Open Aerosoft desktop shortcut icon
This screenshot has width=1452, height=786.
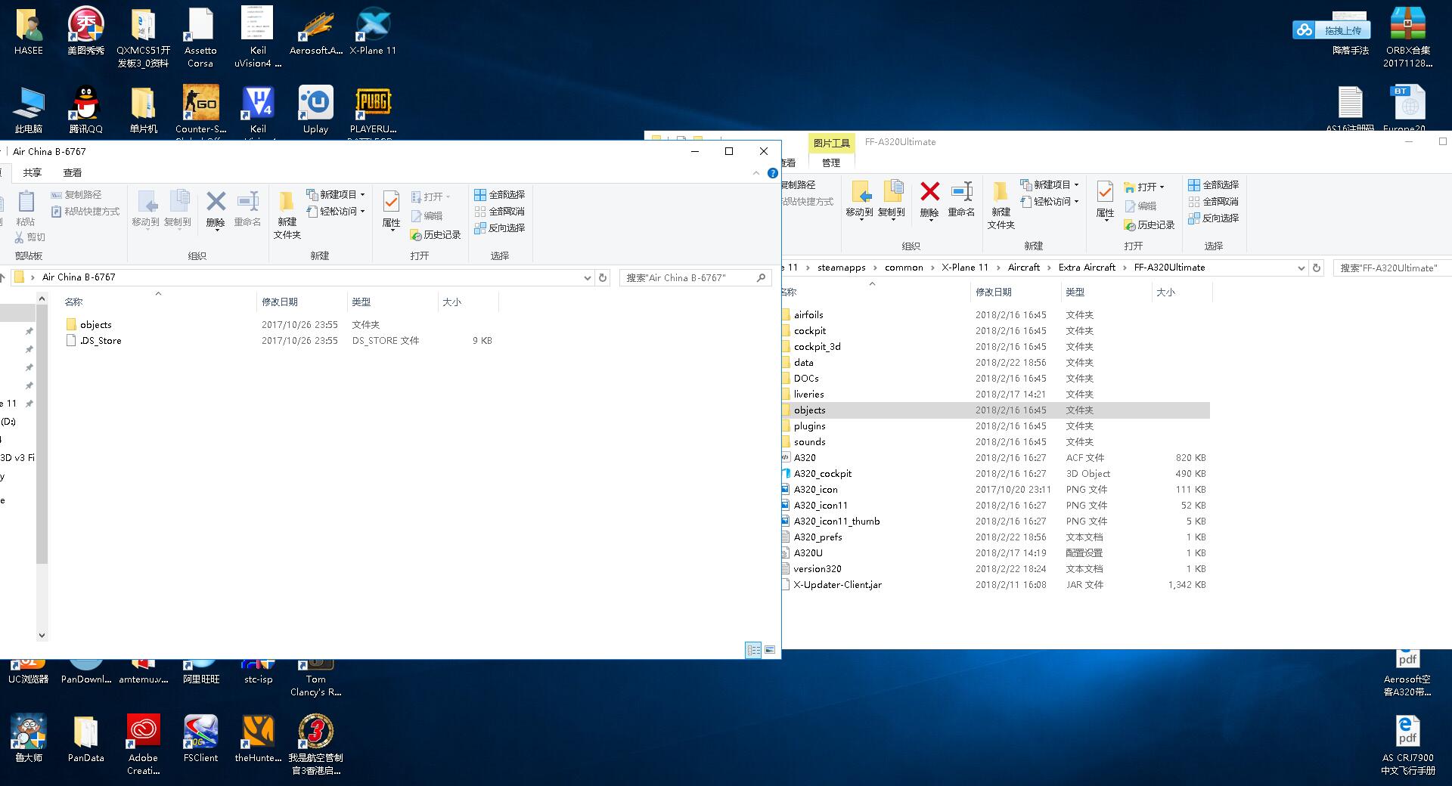pyautogui.click(x=315, y=31)
